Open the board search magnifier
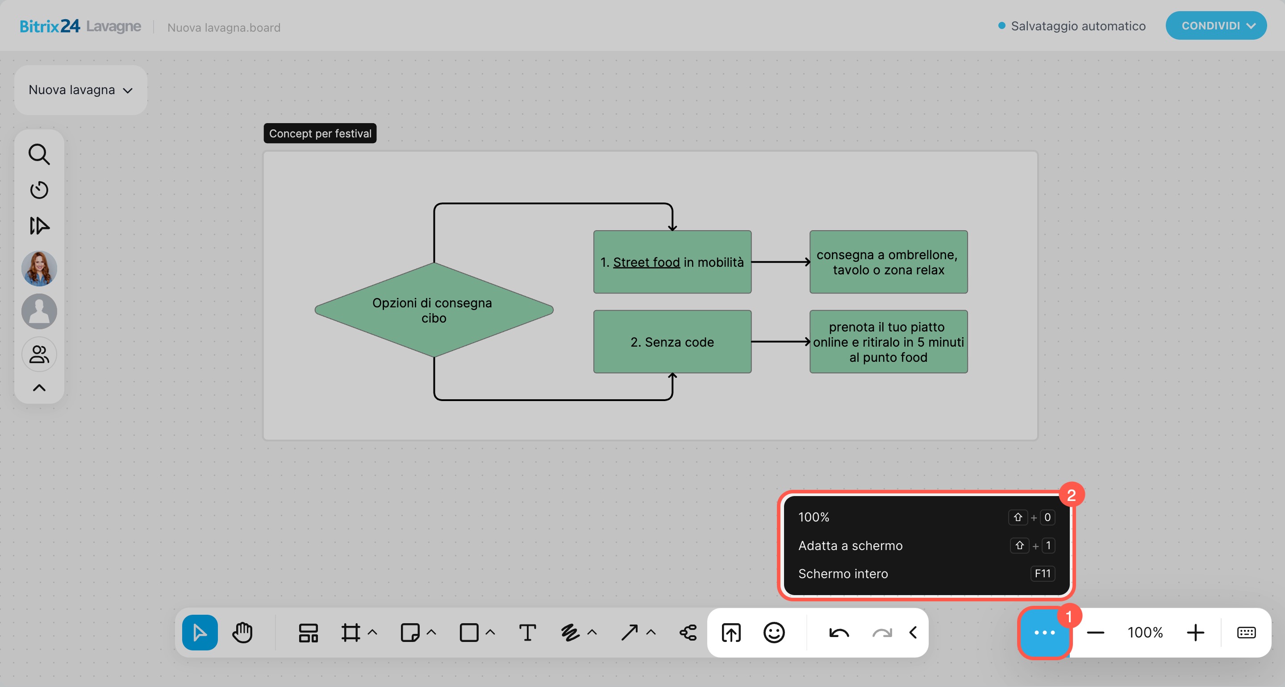Screen dimensions: 1285x687 pos(39,154)
